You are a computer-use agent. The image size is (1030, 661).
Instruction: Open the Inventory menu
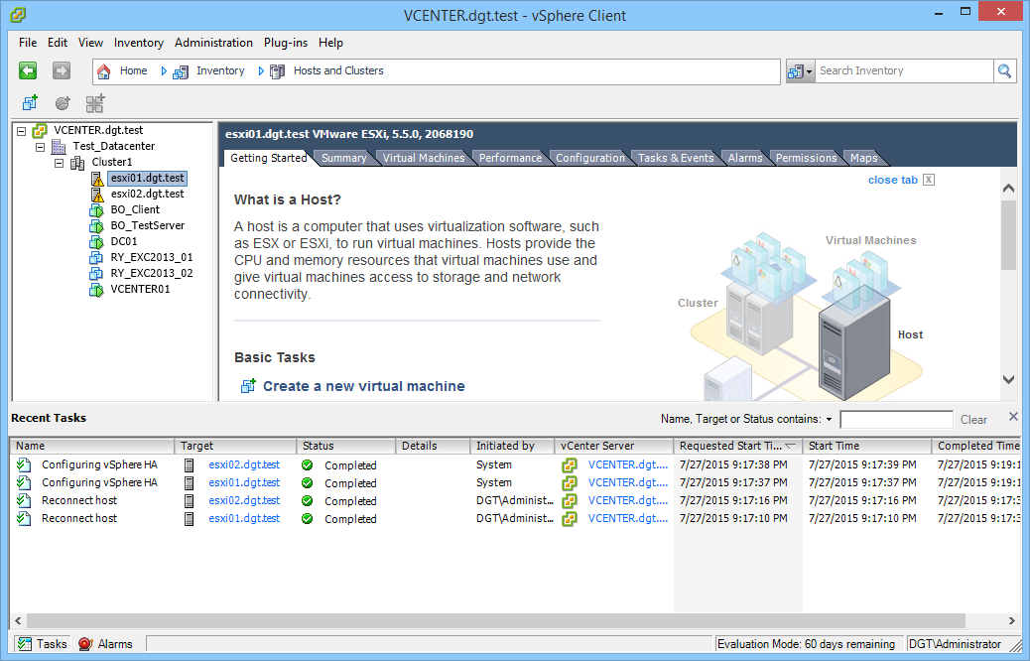pyautogui.click(x=139, y=43)
